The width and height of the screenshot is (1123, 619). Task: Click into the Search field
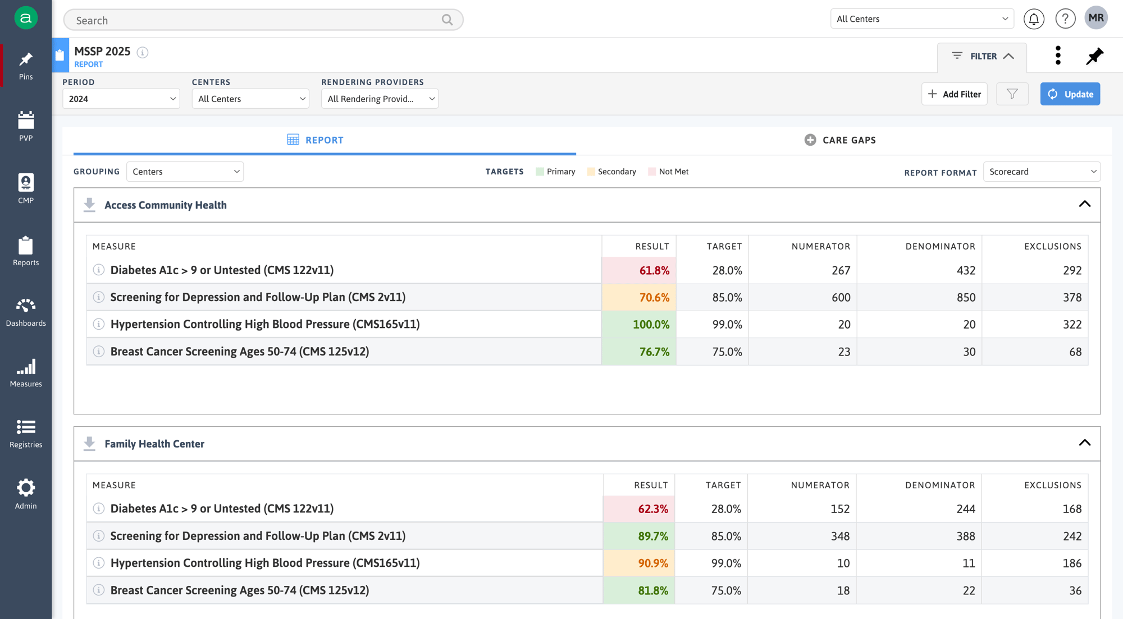[x=263, y=20]
